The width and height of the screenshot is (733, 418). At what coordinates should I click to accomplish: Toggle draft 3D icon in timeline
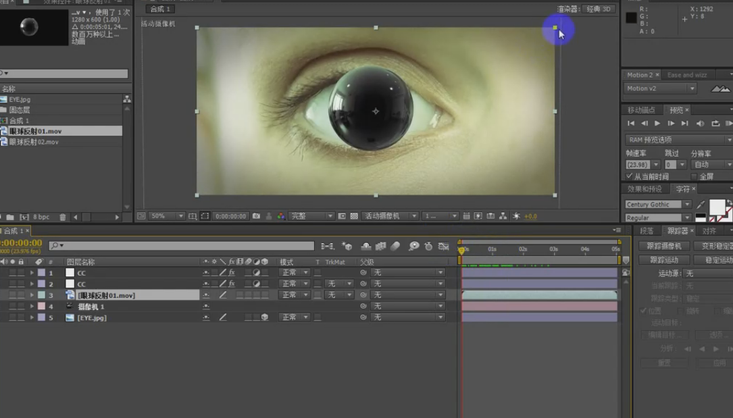pos(347,246)
